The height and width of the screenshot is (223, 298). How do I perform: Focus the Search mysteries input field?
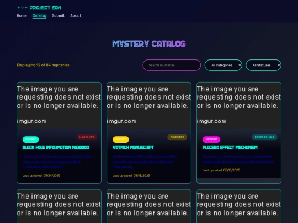(x=172, y=65)
